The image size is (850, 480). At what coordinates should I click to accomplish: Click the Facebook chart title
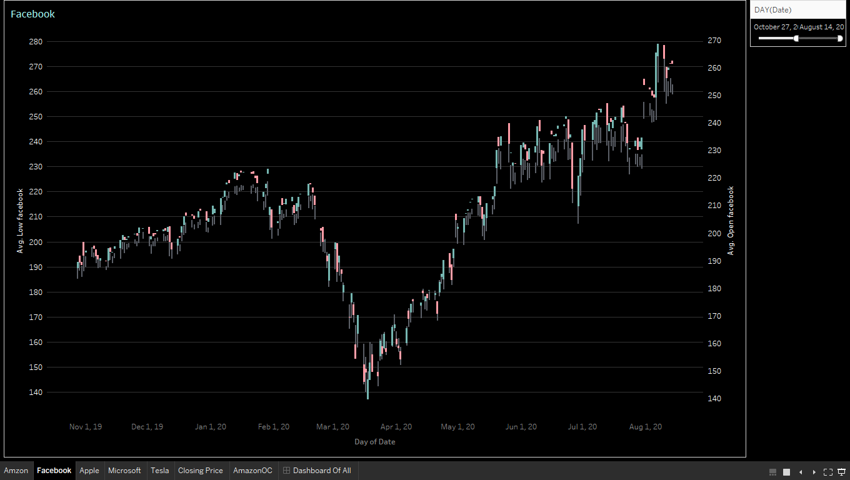[x=32, y=14]
